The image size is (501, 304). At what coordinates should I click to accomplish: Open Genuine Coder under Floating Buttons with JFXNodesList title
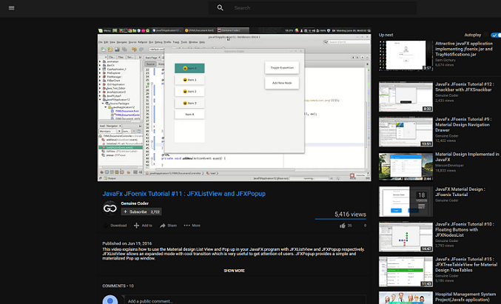click(447, 241)
